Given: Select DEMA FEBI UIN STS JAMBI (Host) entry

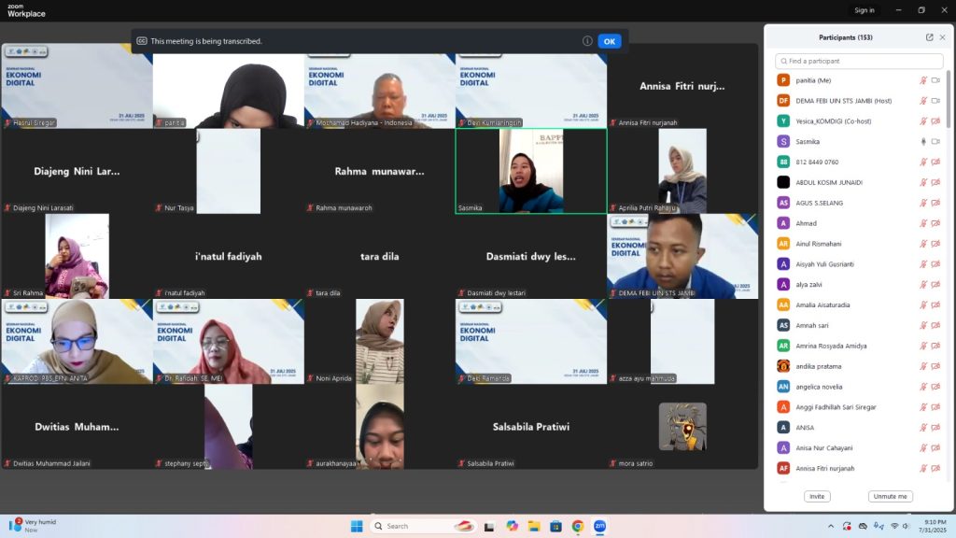Looking at the screenshot, I should (843, 101).
